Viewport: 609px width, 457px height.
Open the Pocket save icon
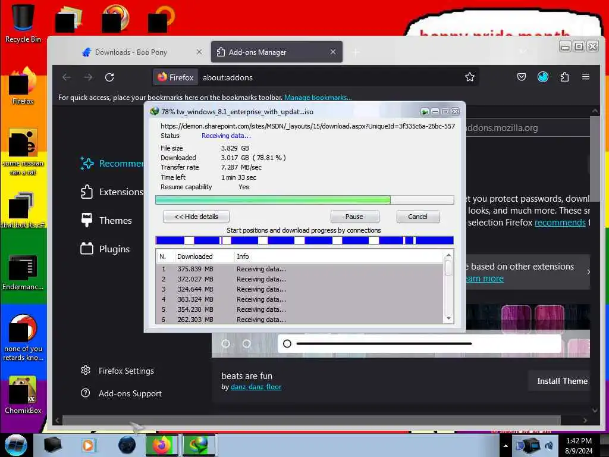(x=521, y=77)
